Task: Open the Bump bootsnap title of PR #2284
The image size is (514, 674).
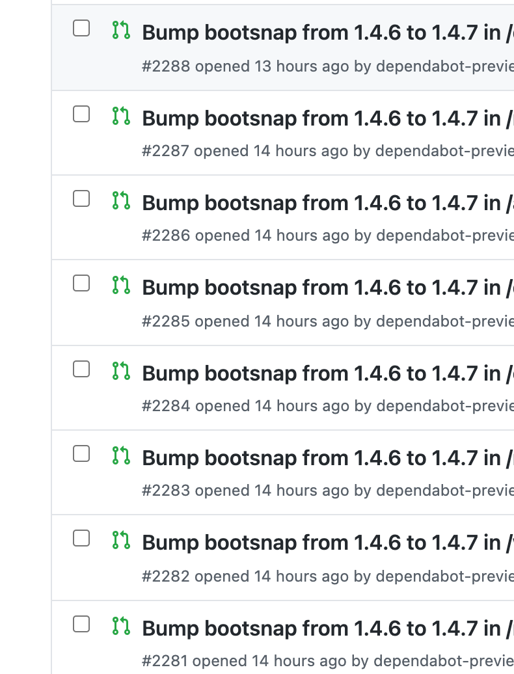Action: tap(328, 373)
